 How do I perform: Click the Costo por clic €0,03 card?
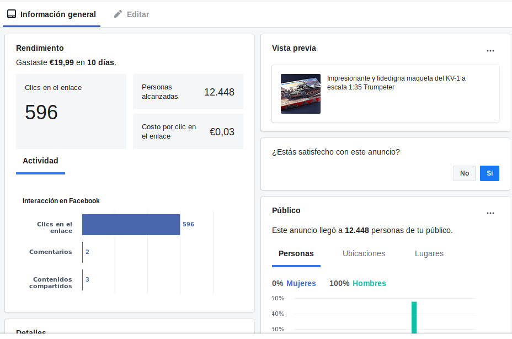[x=188, y=131]
